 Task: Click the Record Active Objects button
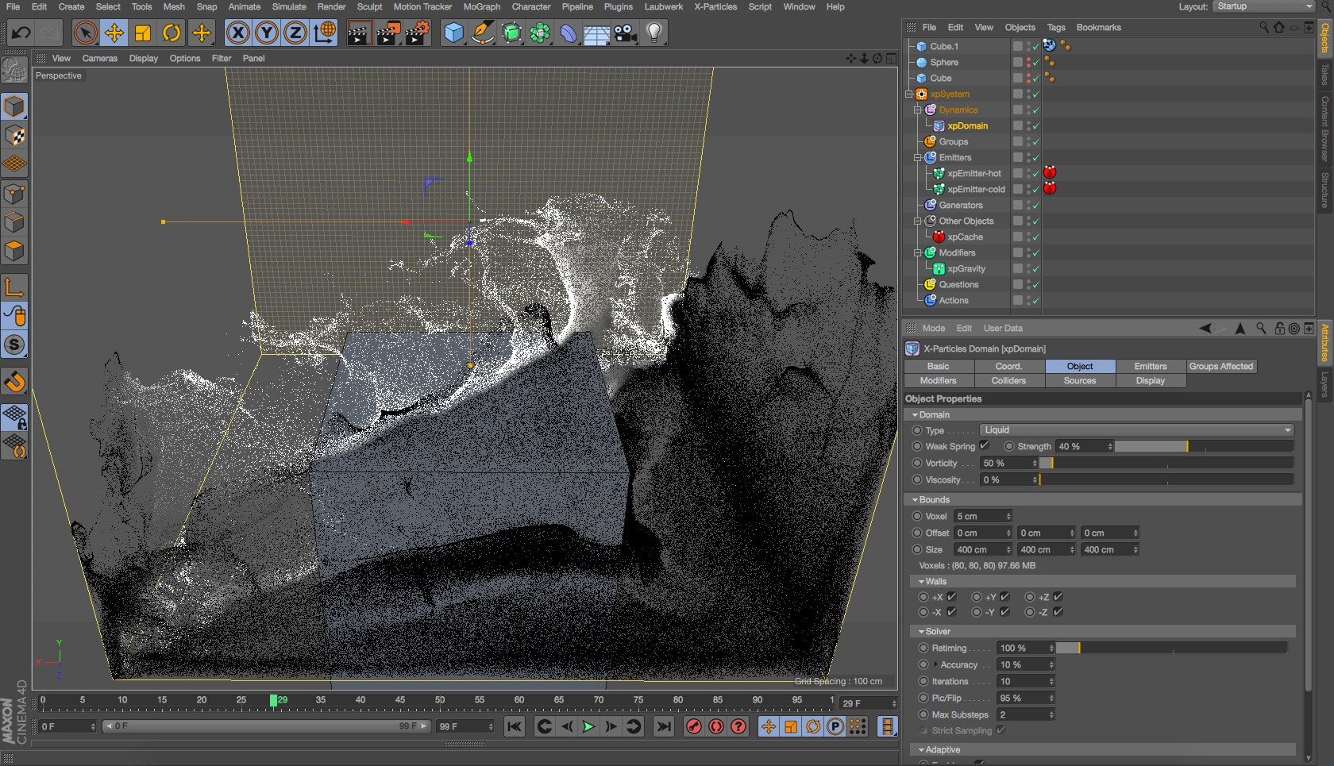693,726
